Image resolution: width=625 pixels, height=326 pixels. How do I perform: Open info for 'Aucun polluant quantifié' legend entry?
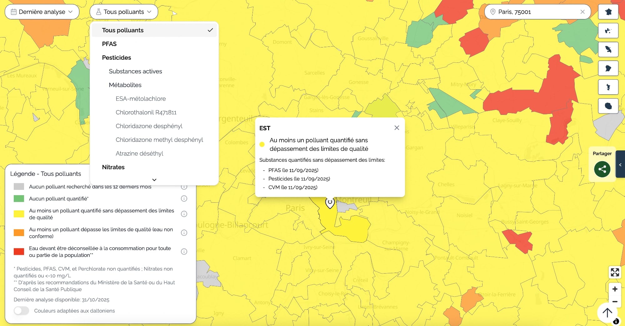[x=184, y=199]
